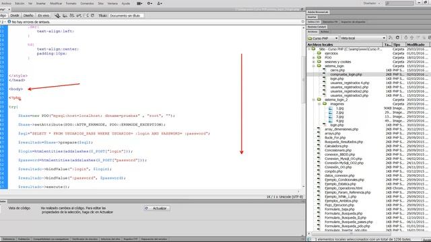
Task: Open the Insertar panel tab
Action: point(312,17)
